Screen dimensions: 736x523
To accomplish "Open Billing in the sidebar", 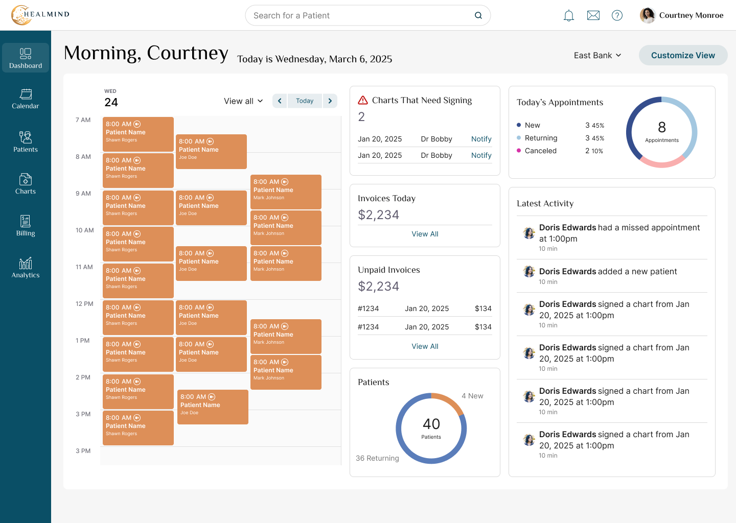I will click(26, 226).
